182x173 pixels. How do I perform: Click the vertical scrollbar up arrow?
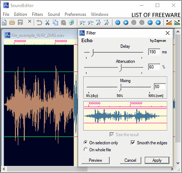click(x=178, y=32)
